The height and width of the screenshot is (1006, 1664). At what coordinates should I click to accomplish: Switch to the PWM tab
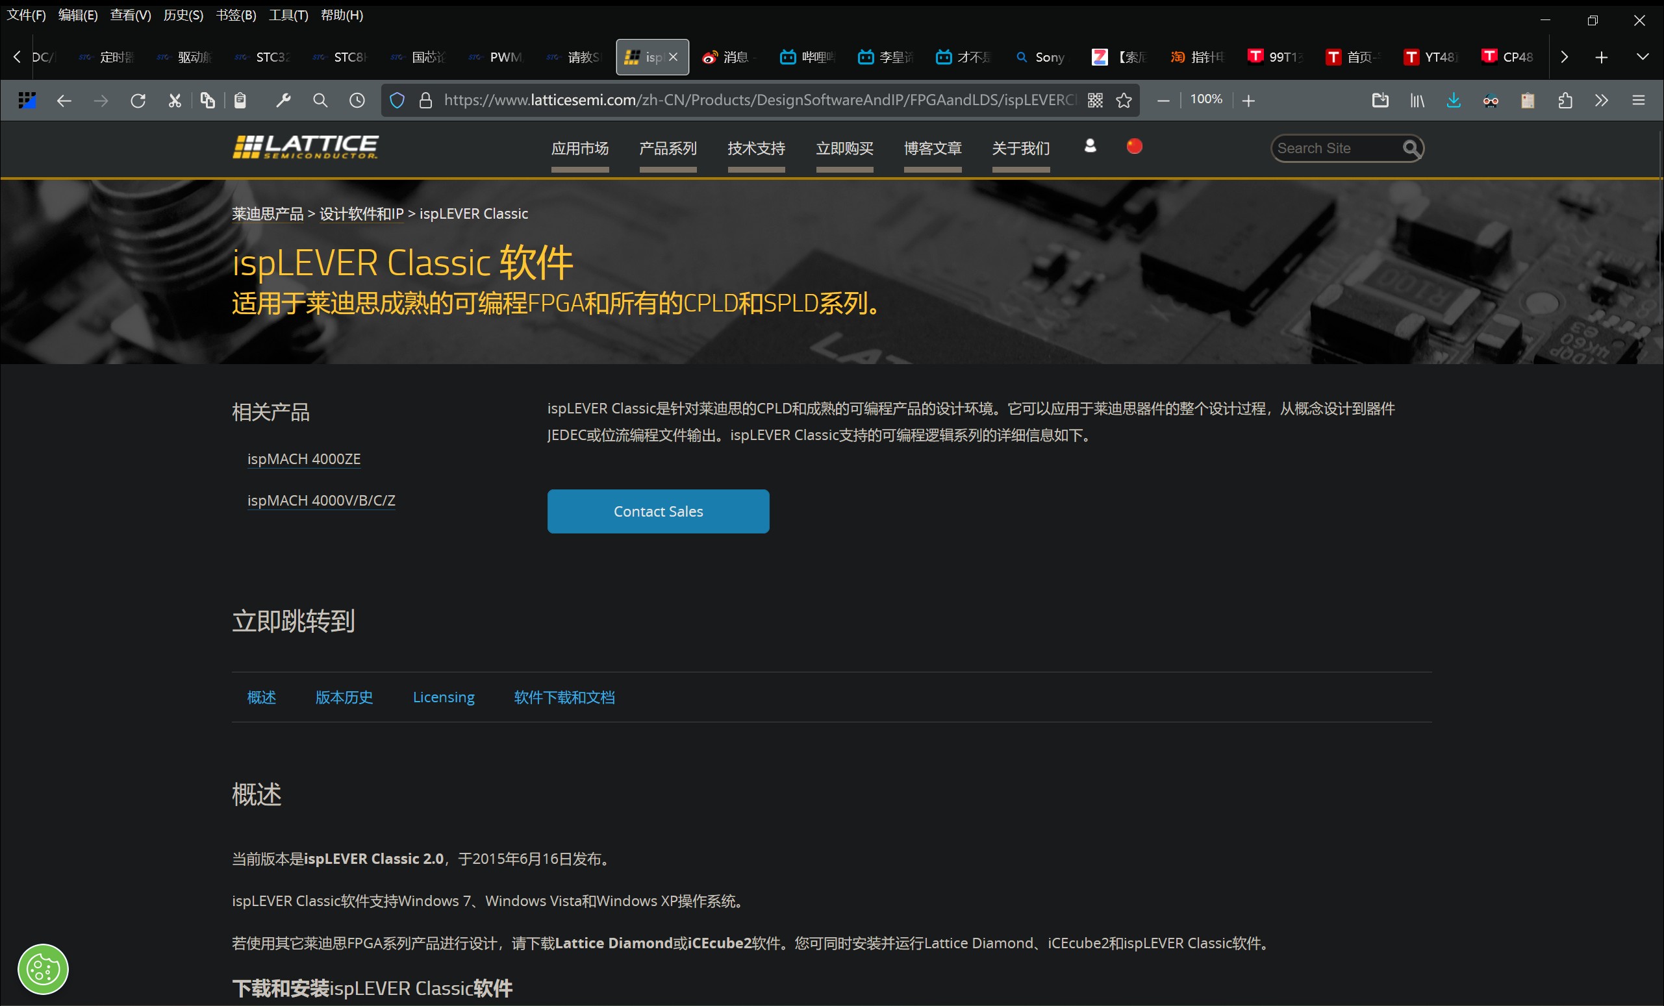497,57
